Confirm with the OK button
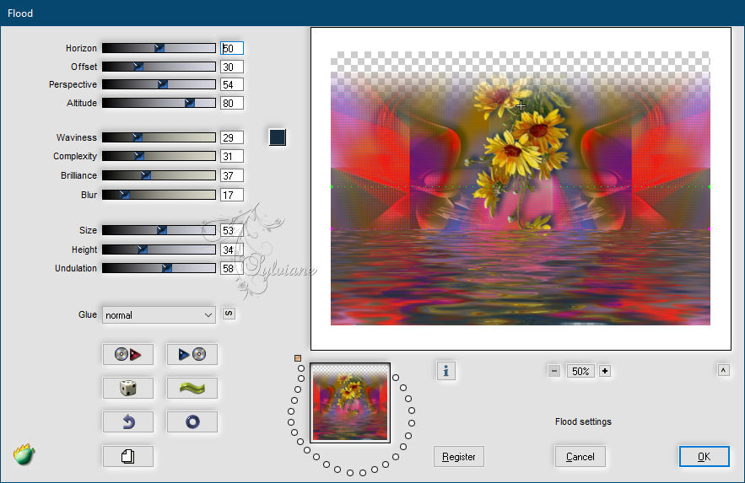745x483 pixels. [705, 456]
